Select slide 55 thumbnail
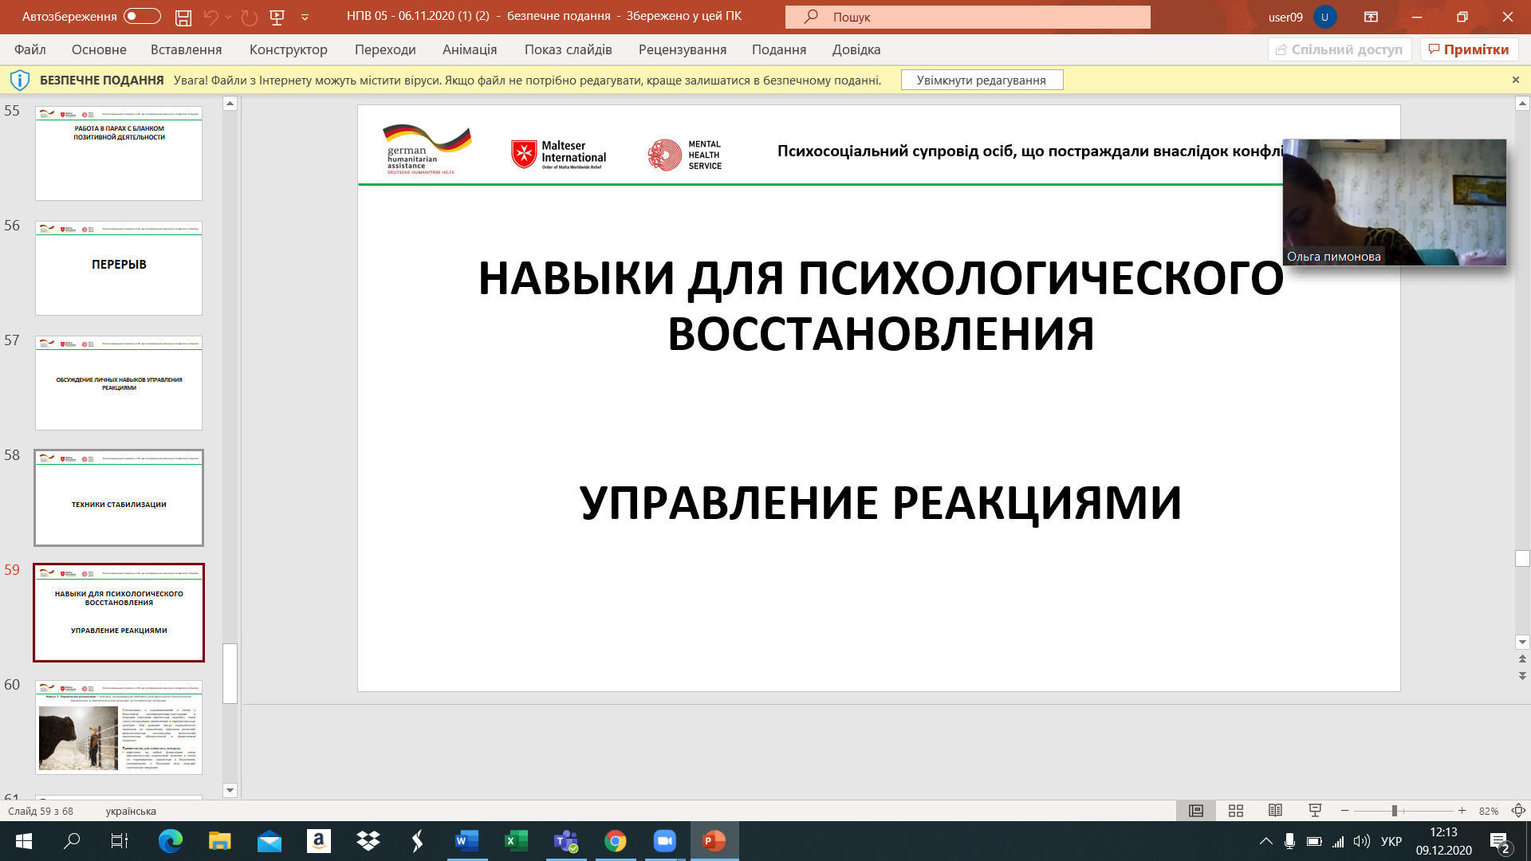This screenshot has width=1531, height=861. [119, 153]
